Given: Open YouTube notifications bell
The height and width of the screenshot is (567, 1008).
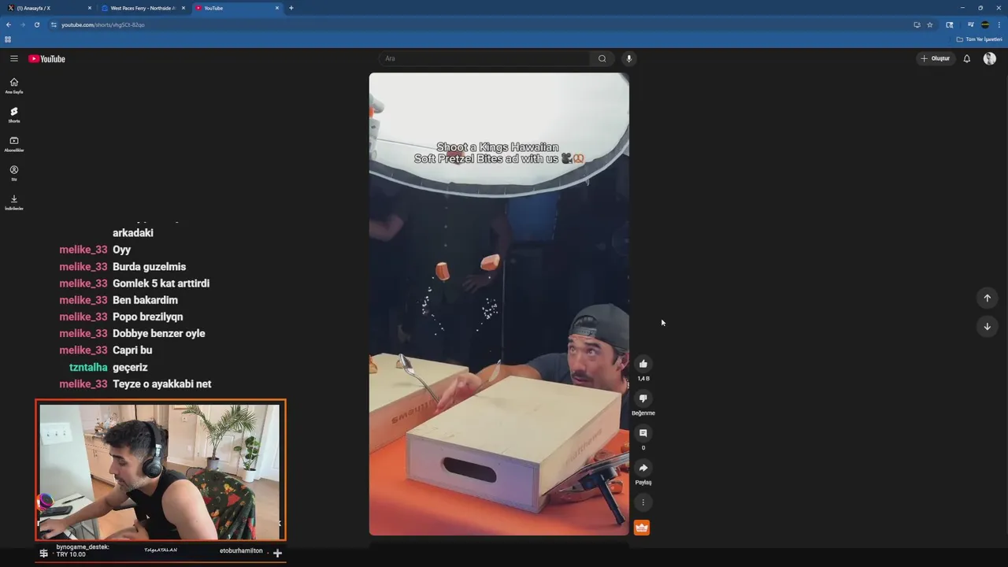Looking at the screenshot, I should 967,58.
